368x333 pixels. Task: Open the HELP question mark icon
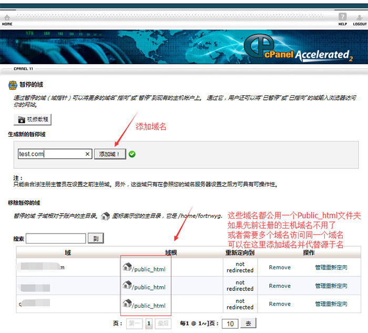click(342, 17)
